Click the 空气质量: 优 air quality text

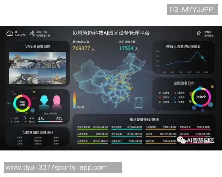coord(43,35)
